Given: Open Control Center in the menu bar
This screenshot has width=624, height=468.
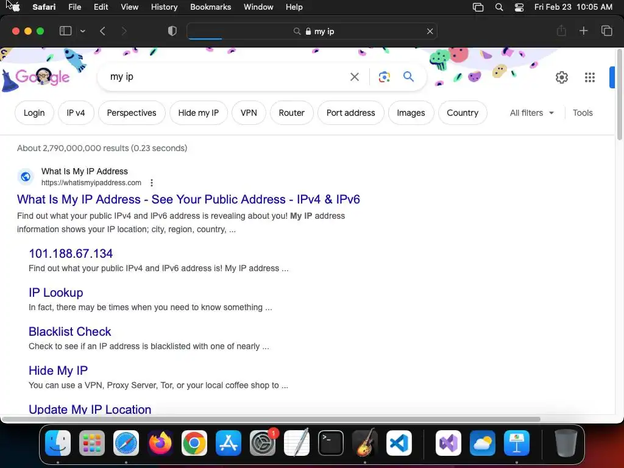Looking at the screenshot, I should coord(519,7).
